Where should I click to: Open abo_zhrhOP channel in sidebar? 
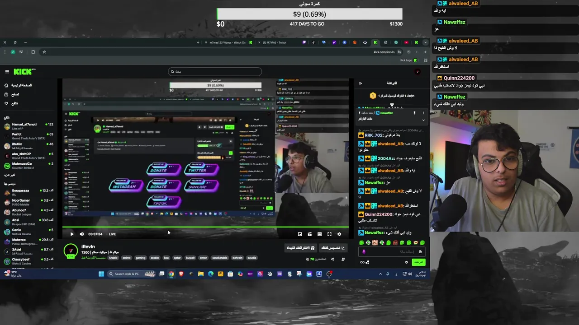29,156
